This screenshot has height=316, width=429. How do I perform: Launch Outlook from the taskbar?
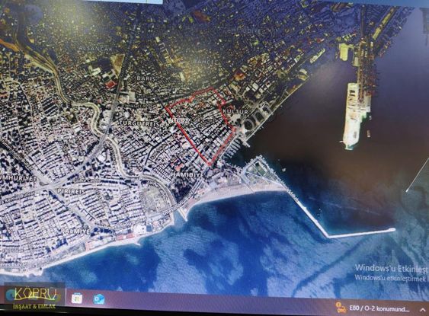(98, 299)
